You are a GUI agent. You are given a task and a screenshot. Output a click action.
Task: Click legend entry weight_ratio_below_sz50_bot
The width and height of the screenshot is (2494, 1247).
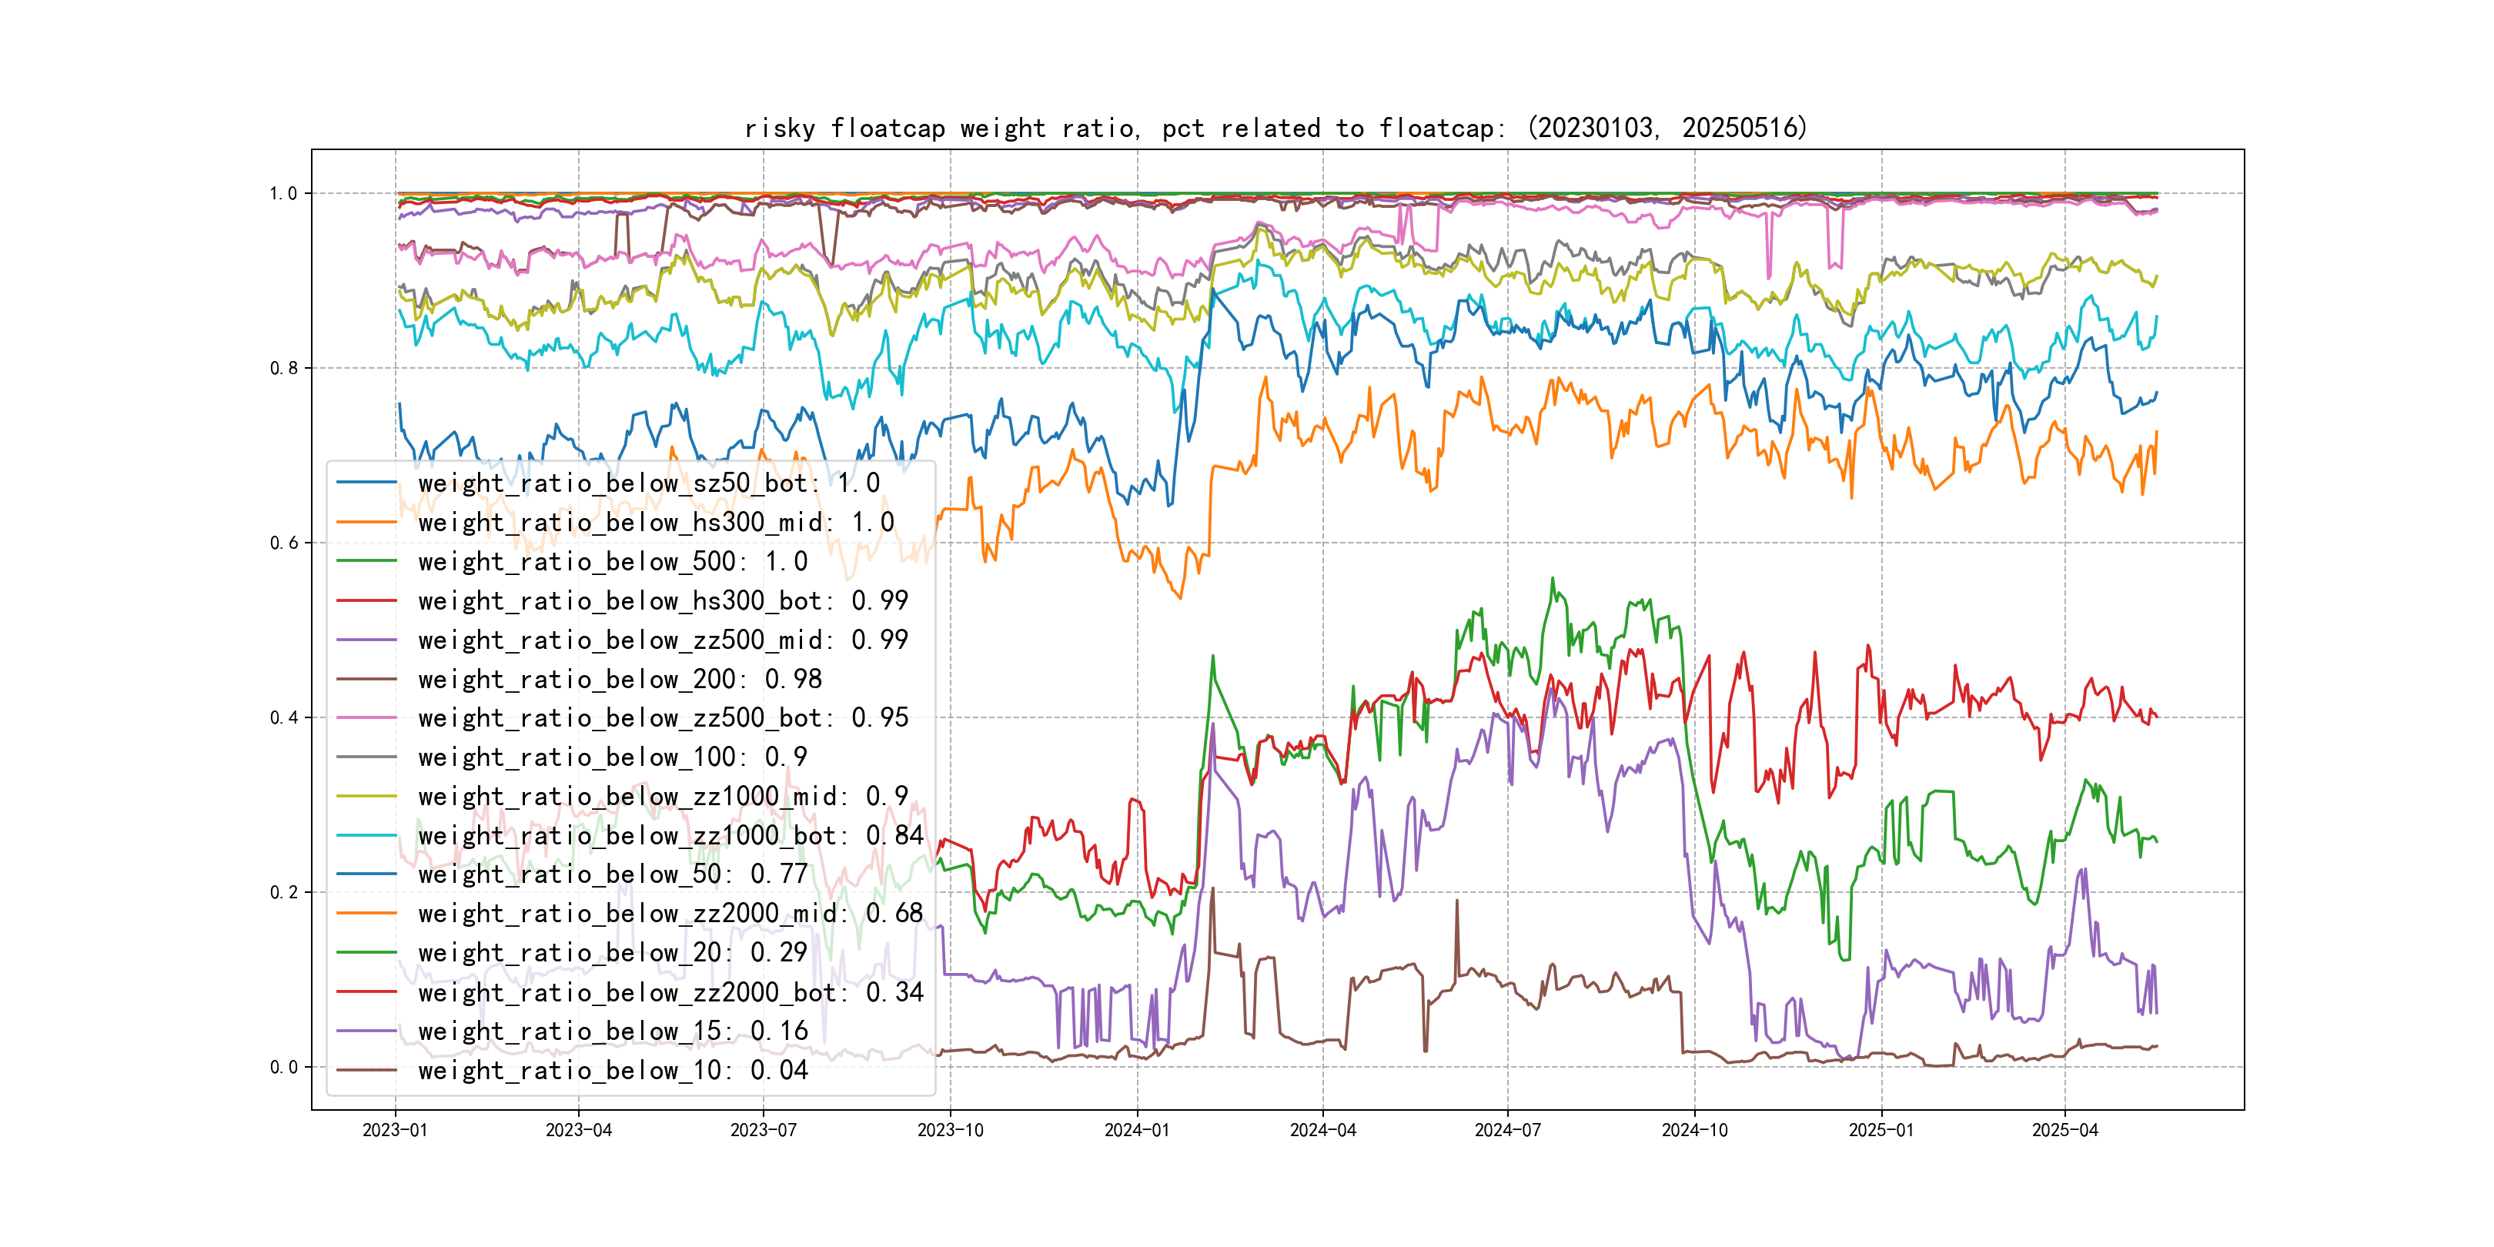(647, 483)
